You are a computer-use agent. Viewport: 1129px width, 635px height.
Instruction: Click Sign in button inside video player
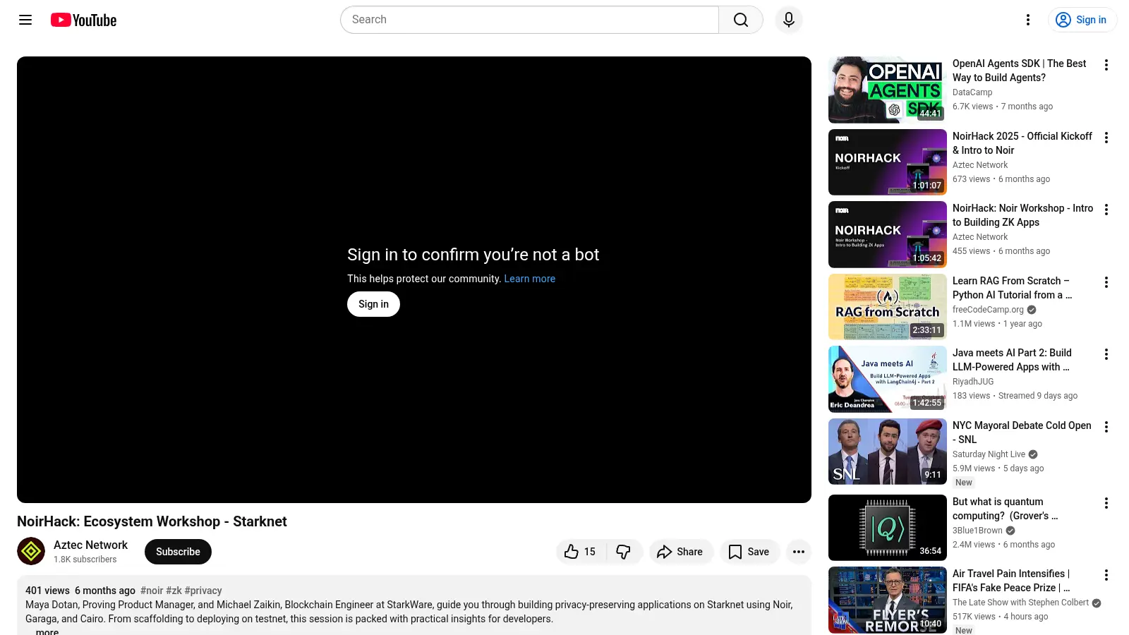(x=373, y=304)
